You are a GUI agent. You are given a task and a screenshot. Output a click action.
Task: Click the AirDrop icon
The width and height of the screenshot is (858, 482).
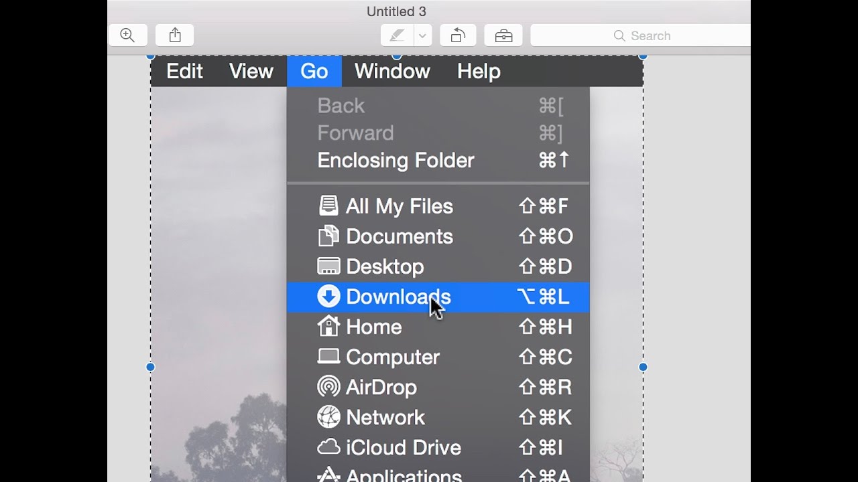(328, 386)
